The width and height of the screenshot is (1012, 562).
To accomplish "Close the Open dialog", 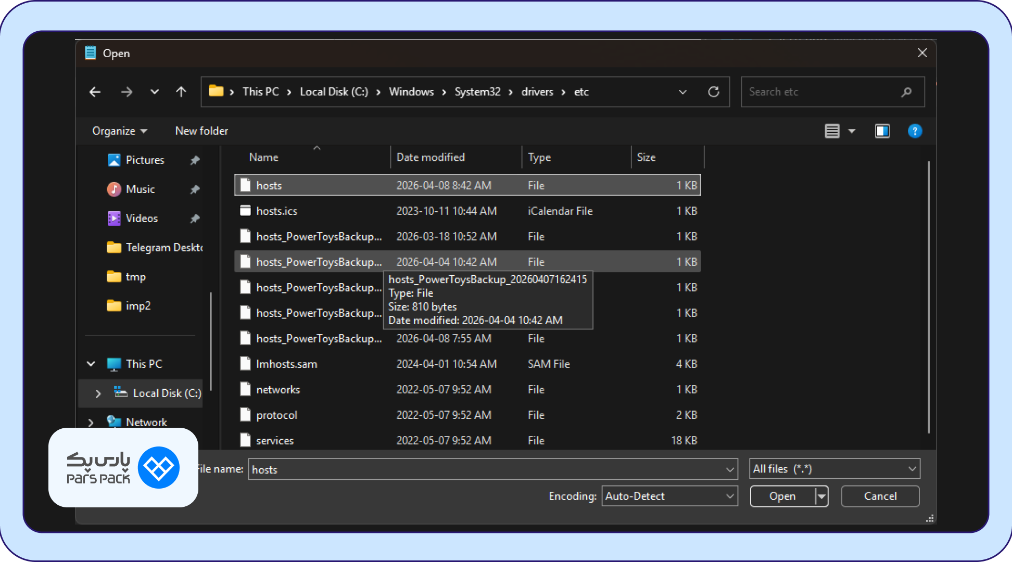I will pyautogui.click(x=922, y=53).
